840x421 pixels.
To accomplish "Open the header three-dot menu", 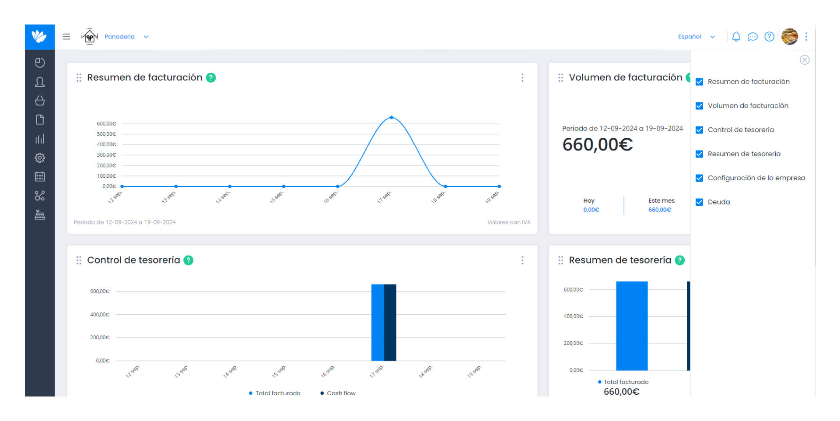I will pyautogui.click(x=806, y=37).
